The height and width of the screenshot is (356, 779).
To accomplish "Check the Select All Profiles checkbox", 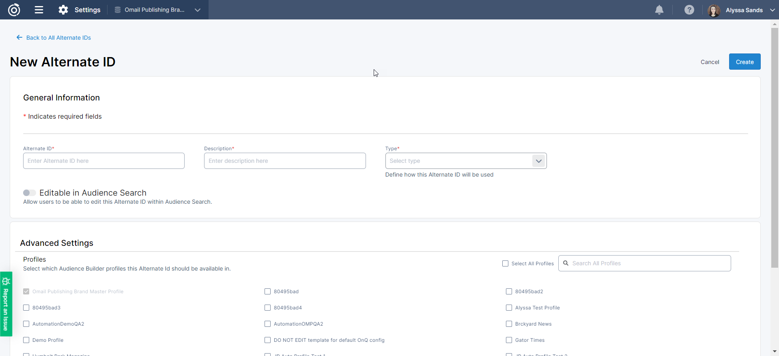I will point(505,264).
